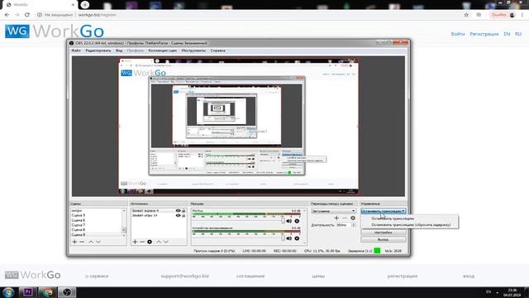Click the OBS icon in the taskbar

(67, 292)
